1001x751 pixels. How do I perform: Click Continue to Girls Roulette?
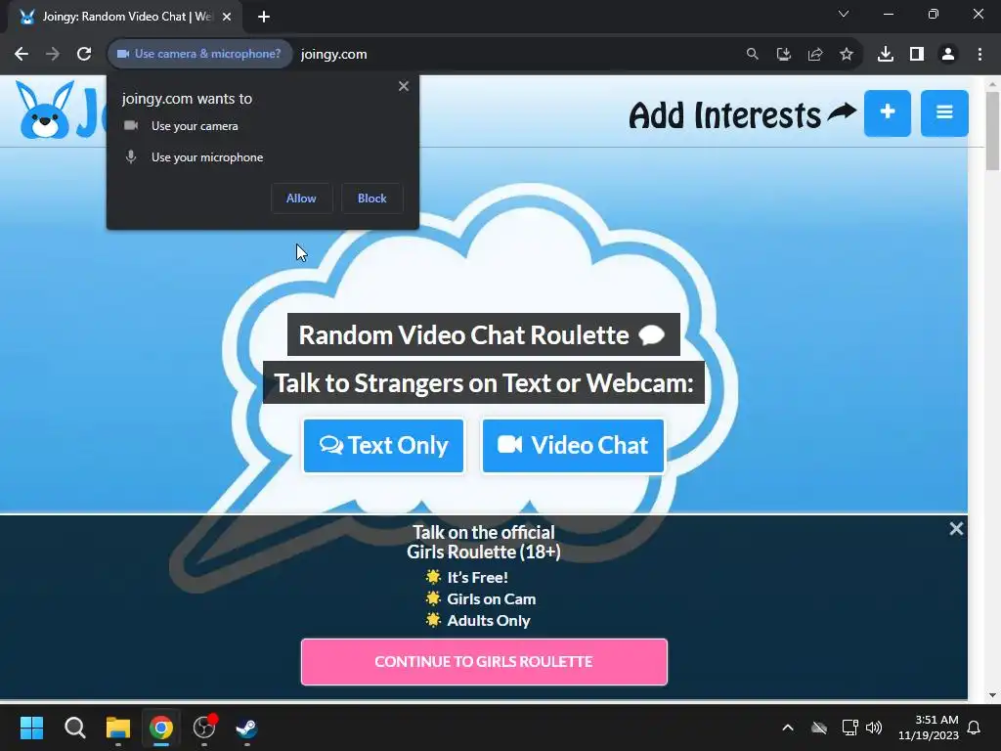coord(484,662)
